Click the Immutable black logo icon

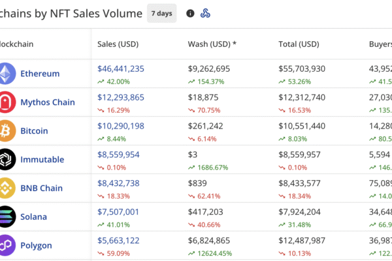click(x=7, y=159)
